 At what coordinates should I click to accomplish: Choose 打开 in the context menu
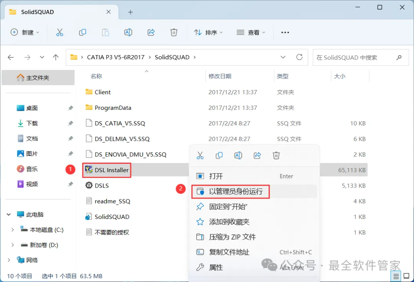(254, 176)
